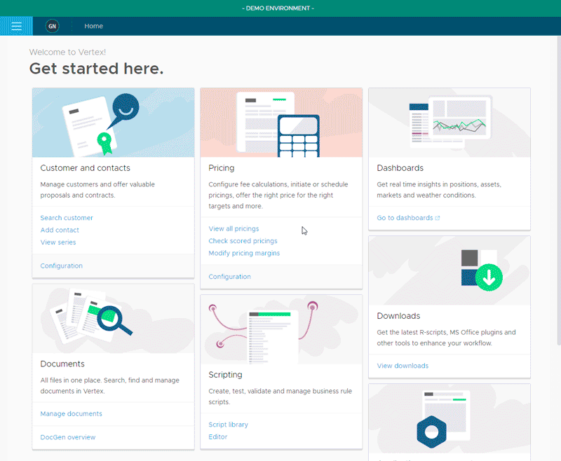Click the page vertical scrollbar
This screenshot has width=561, height=461.
(559, 191)
